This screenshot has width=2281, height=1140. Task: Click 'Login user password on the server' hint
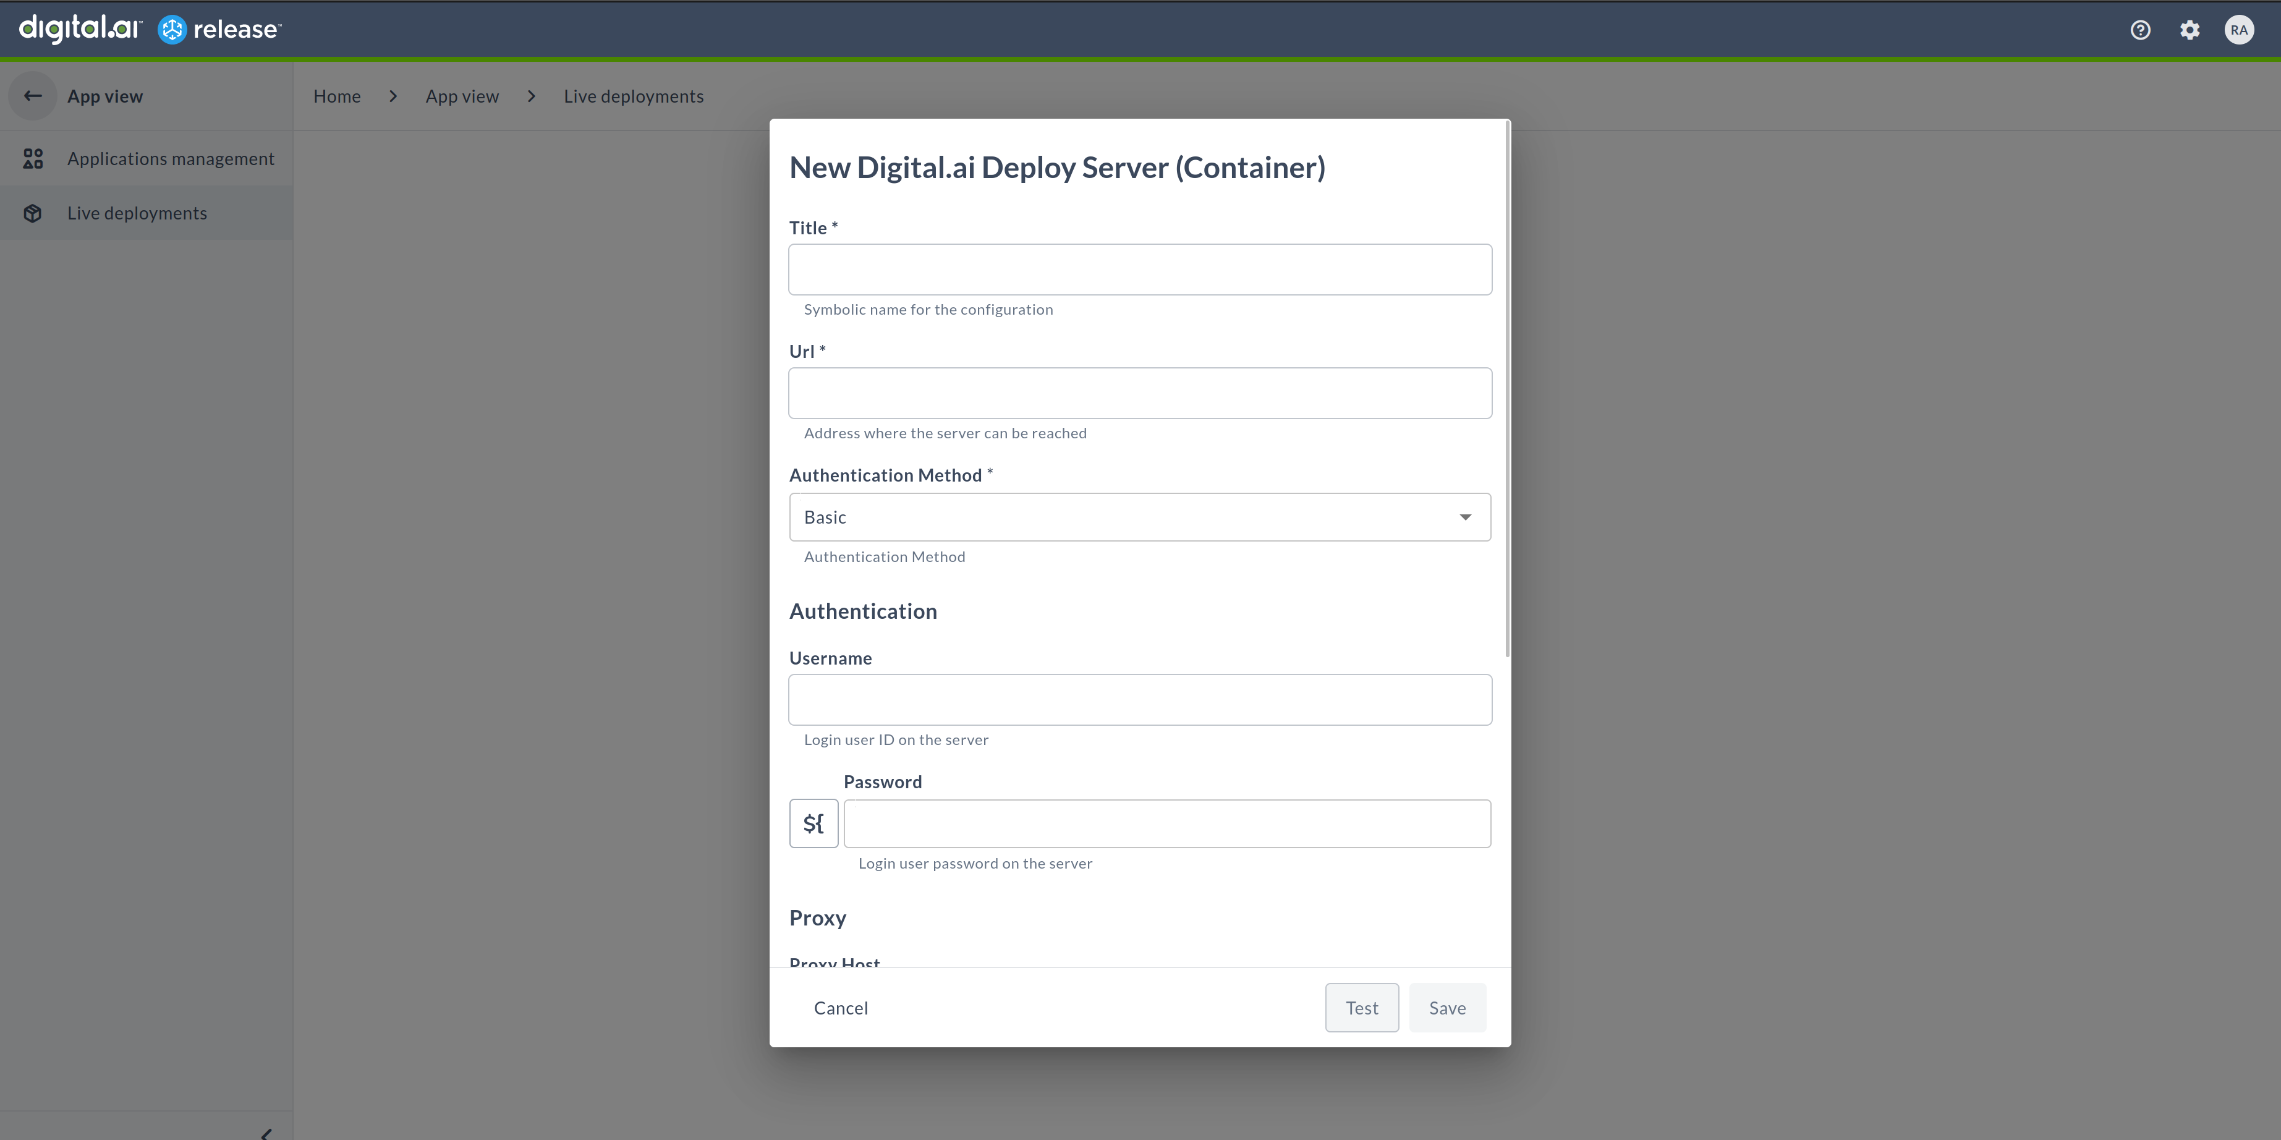coord(975,864)
